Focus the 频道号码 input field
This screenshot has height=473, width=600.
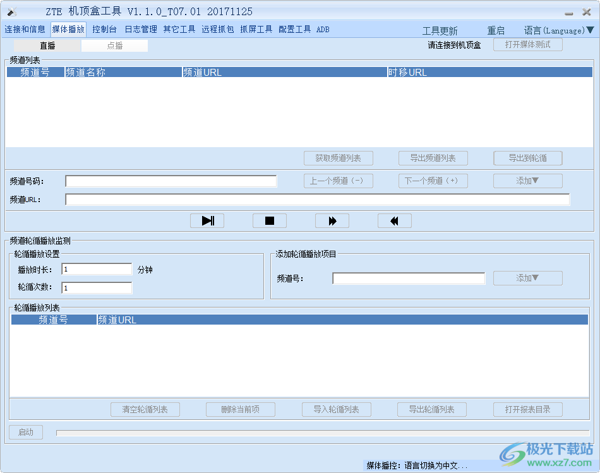point(171,181)
